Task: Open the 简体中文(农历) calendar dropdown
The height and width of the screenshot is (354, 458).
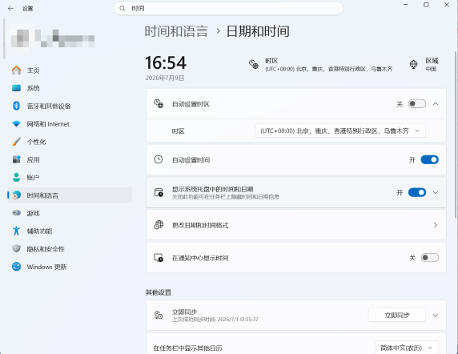Action: pos(406,348)
